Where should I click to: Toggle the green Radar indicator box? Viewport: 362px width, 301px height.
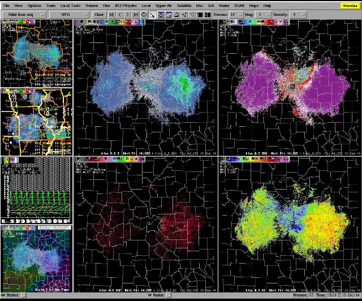coord(149,295)
